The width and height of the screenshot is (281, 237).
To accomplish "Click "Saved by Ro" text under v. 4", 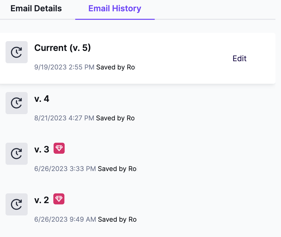I will point(115,118).
